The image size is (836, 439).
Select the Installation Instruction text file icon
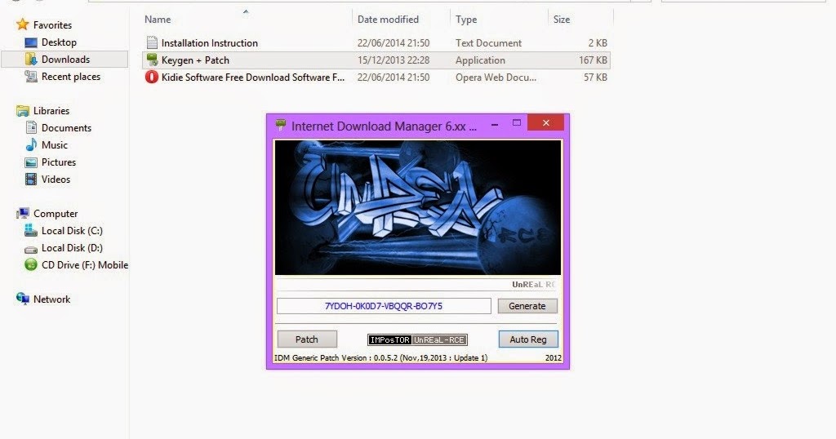pyautogui.click(x=152, y=42)
